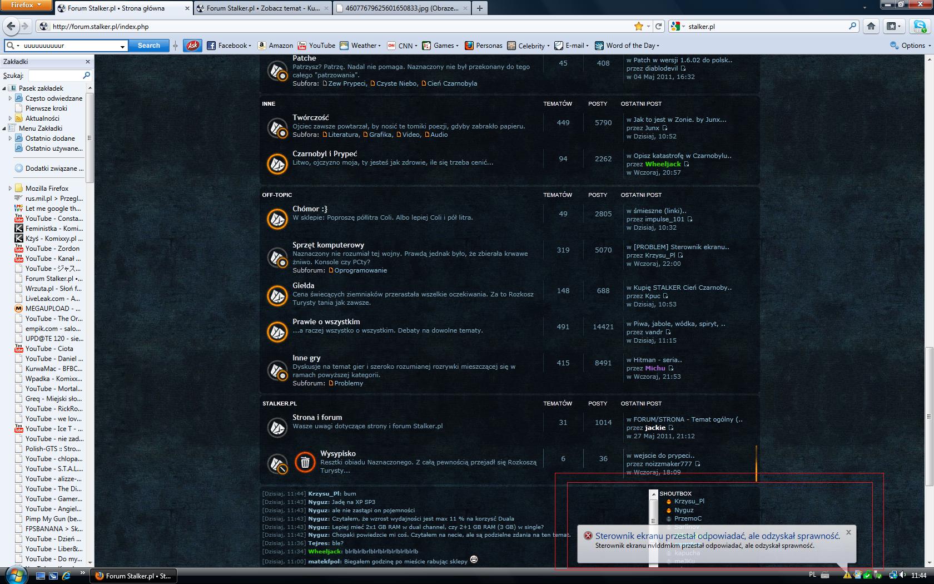This screenshot has width=934, height=584.
Task: Reload the page with the refresh icon
Action: tap(659, 26)
